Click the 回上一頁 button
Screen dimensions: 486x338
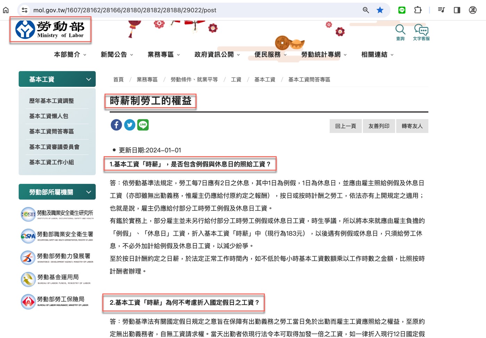pyautogui.click(x=346, y=126)
